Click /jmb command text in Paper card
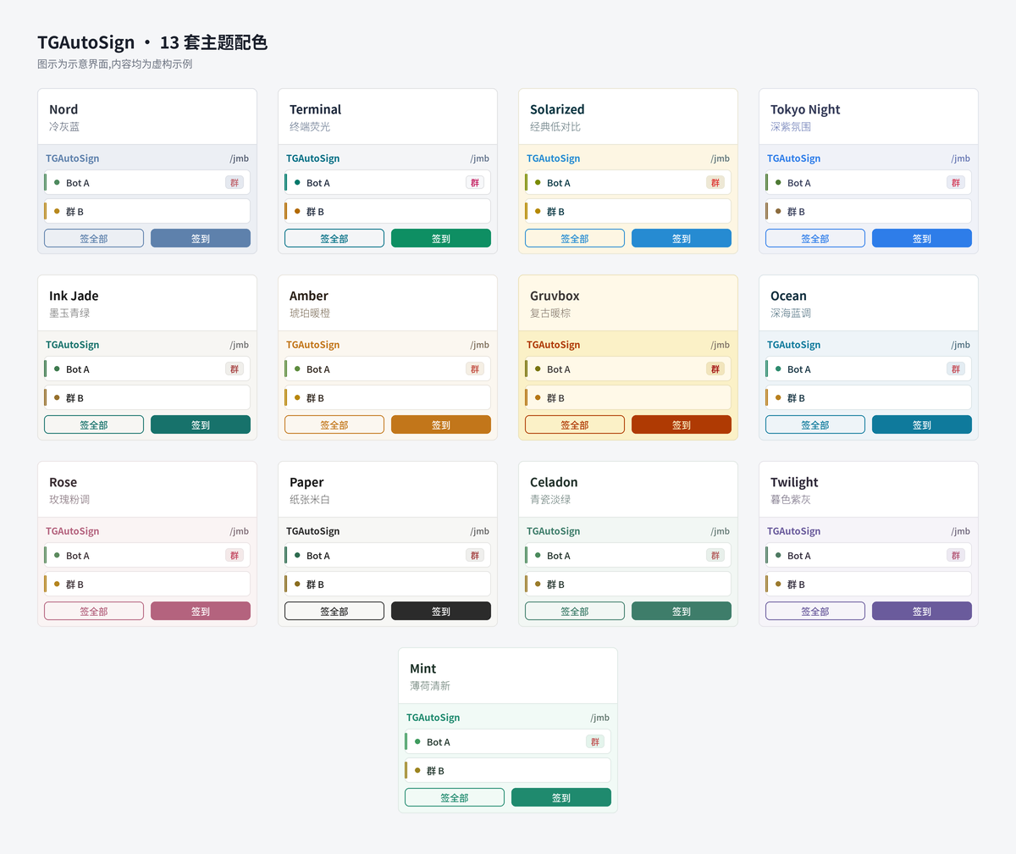Image resolution: width=1016 pixels, height=854 pixels. click(479, 531)
